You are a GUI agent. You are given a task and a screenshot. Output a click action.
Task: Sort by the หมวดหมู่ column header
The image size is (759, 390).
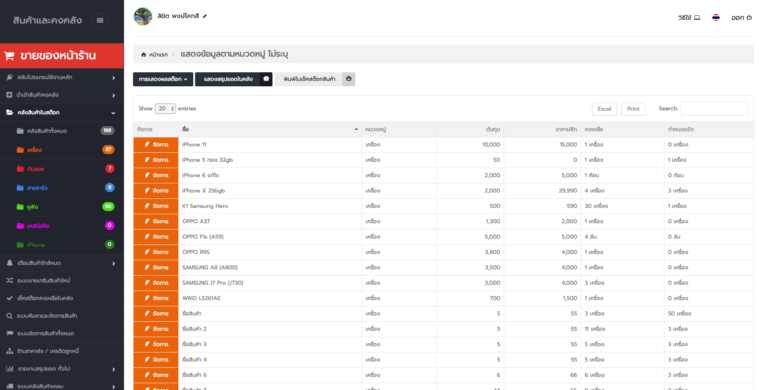tap(399, 129)
